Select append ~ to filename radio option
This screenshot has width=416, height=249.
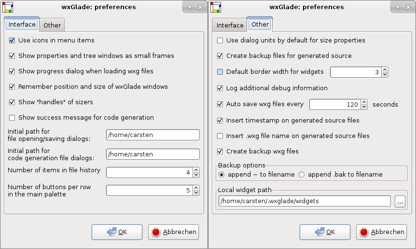(x=222, y=175)
